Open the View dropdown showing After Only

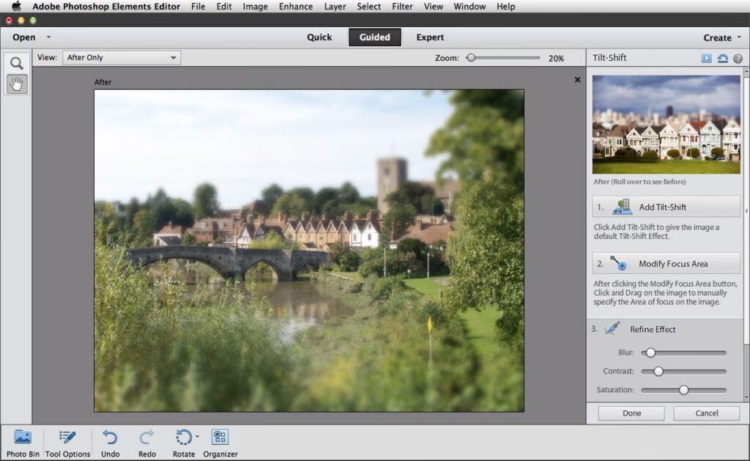(x=122, y=57)
